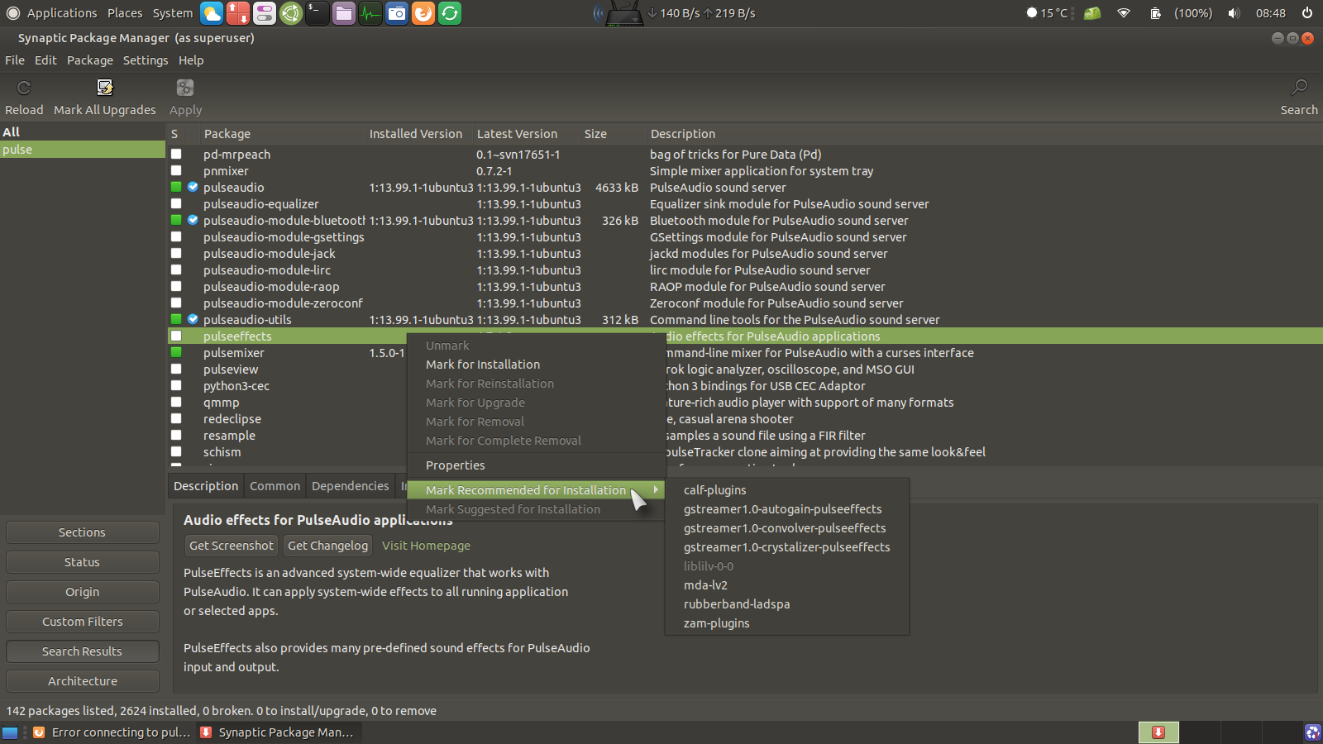Select calf-plugins from the recommended submenu

[787, 490]
